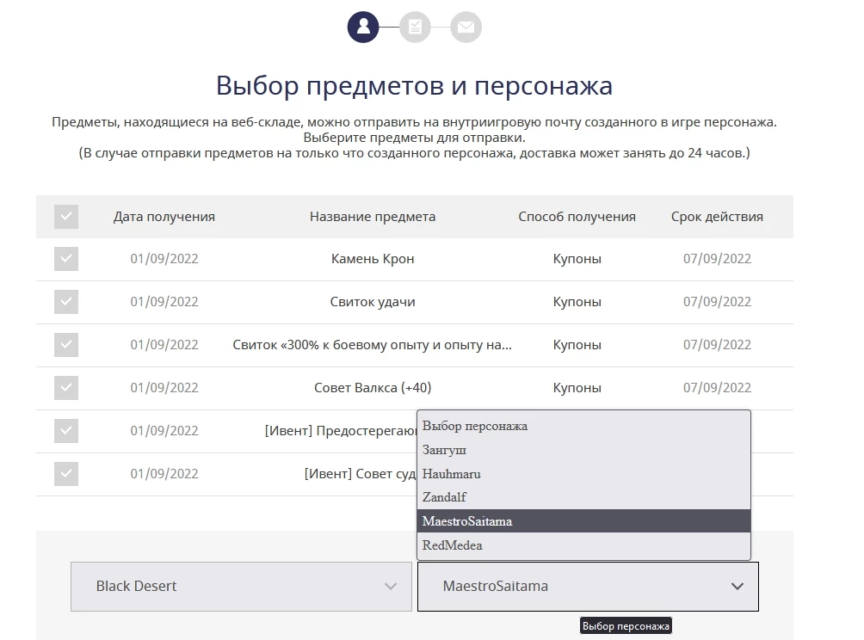The width and height of the screenshot is (864, 640).
Task: Select Зангуш from character list
Action: [584, 450]
